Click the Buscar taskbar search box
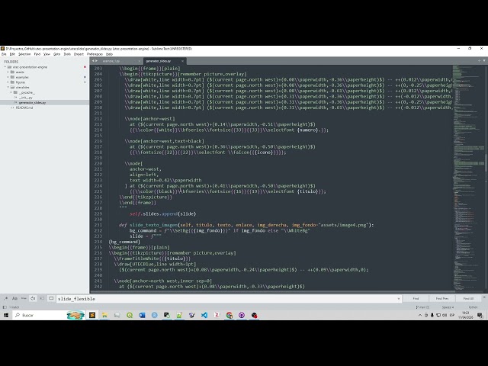This screenshot has width=488, height=366. tap(49, 315)
